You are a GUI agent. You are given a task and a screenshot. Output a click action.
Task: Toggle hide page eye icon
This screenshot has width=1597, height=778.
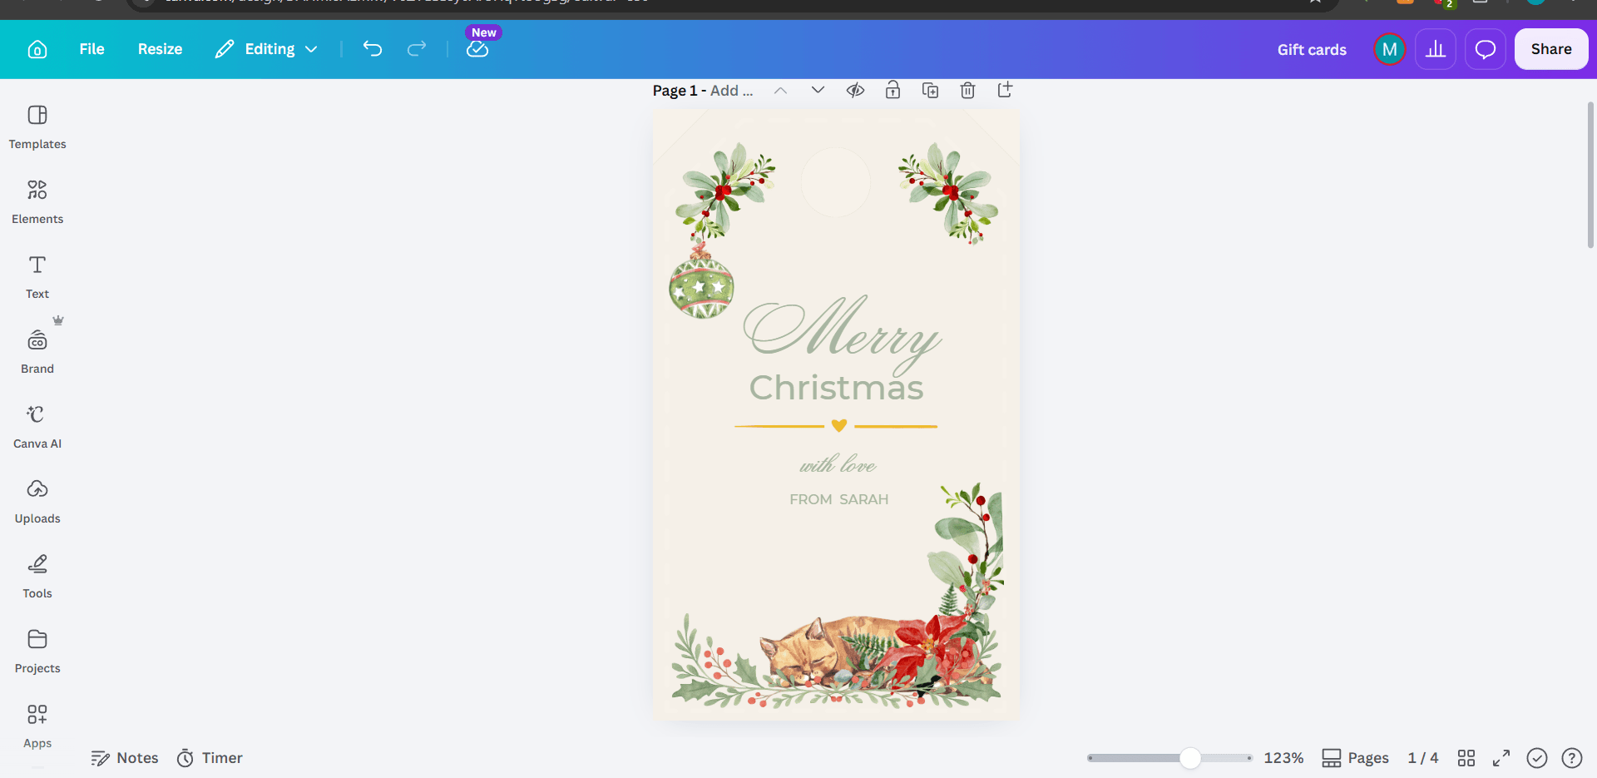(855, 91)
